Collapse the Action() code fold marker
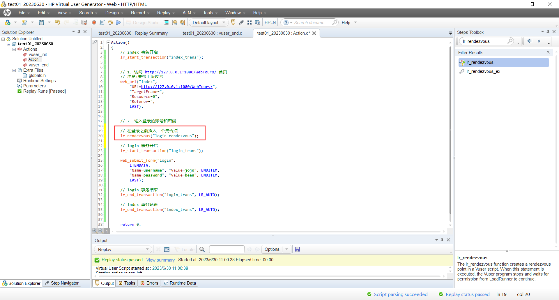This screenshot has width=559, height=300. tap(108, 42)
